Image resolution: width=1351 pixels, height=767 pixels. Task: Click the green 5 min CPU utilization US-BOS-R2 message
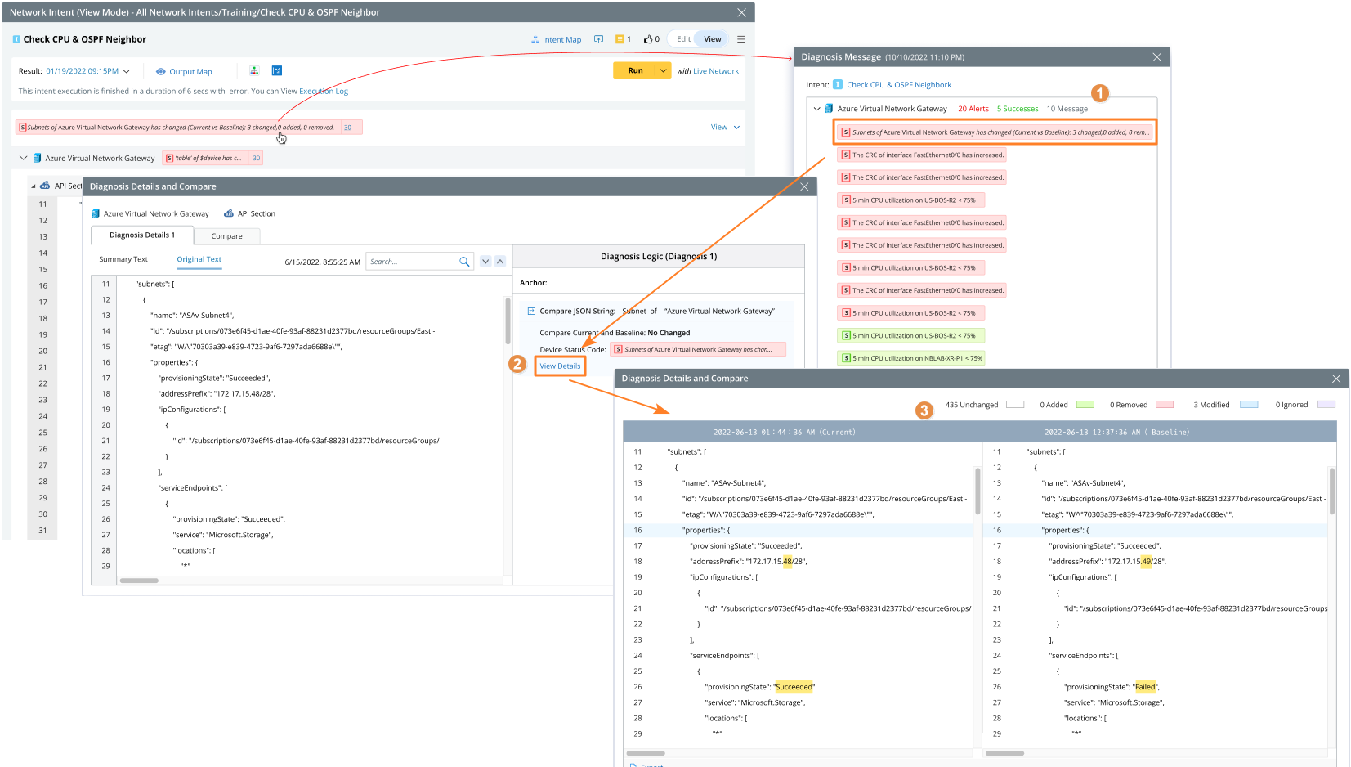coord(911,335)
